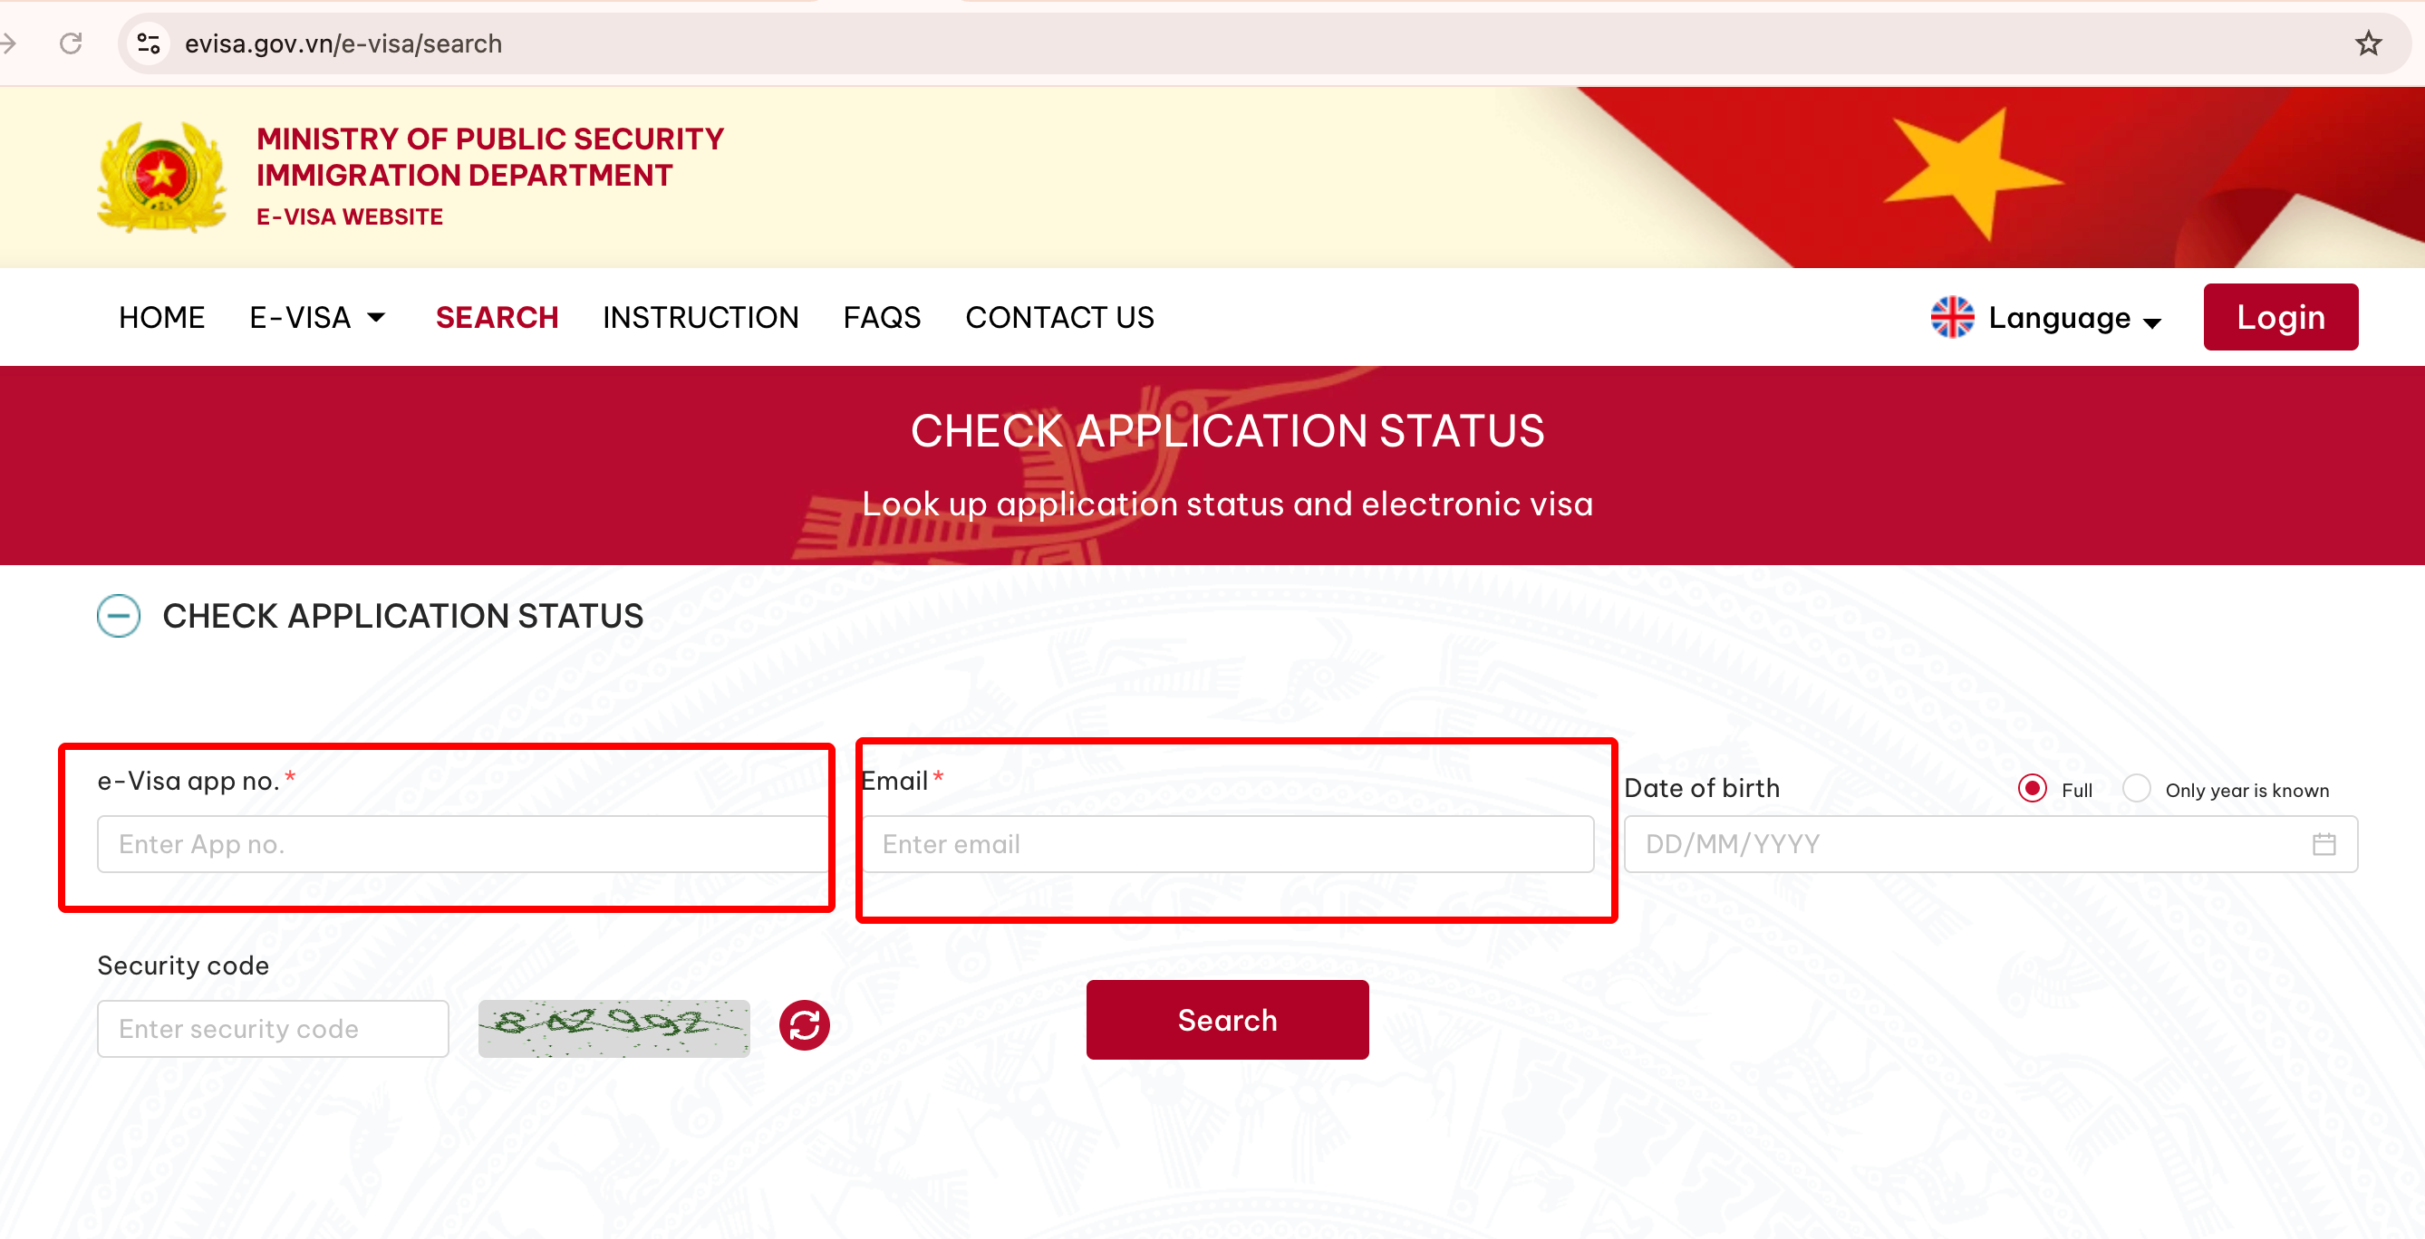The height and width of the screenshot is (1239, 2425).
Task: Click the captcha security code image
Action: coord(613,1027)
